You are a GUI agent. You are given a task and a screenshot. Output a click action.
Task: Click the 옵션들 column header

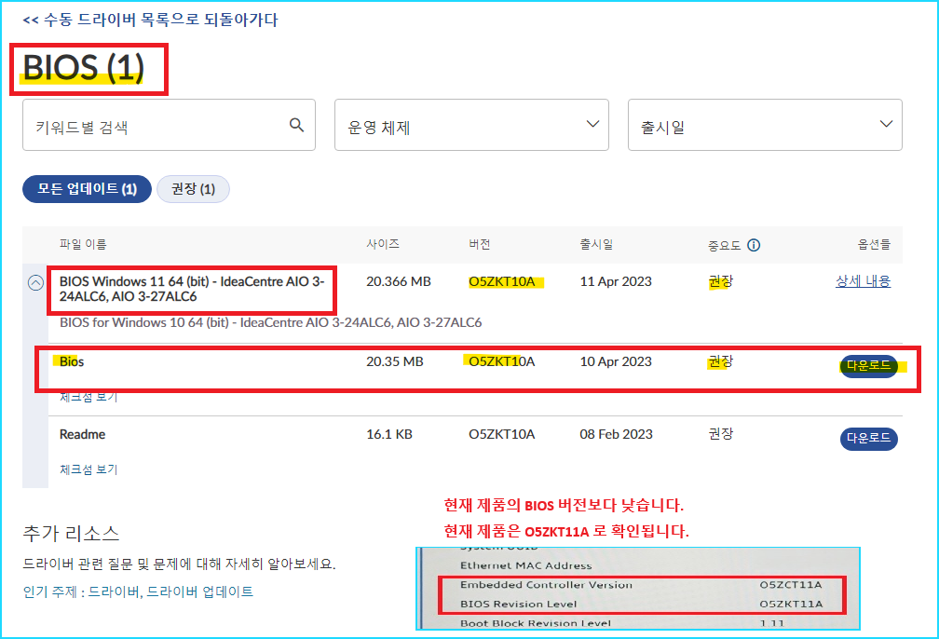[875, 244]
